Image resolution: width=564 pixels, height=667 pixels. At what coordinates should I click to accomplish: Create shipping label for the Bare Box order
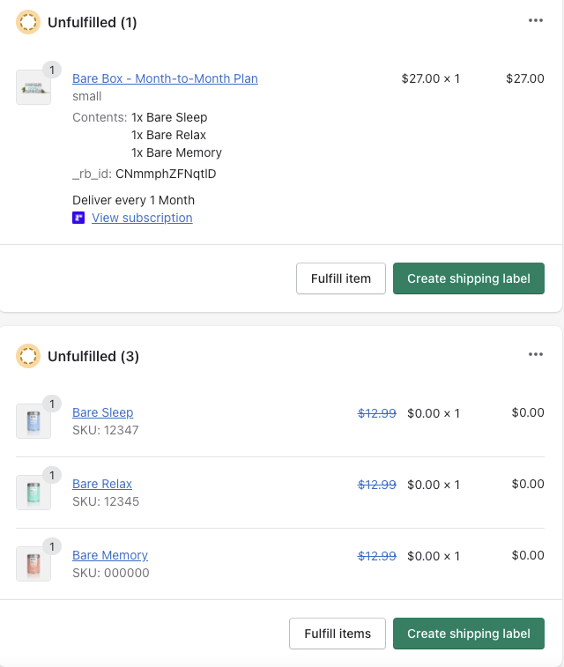[x=469, y=278]
